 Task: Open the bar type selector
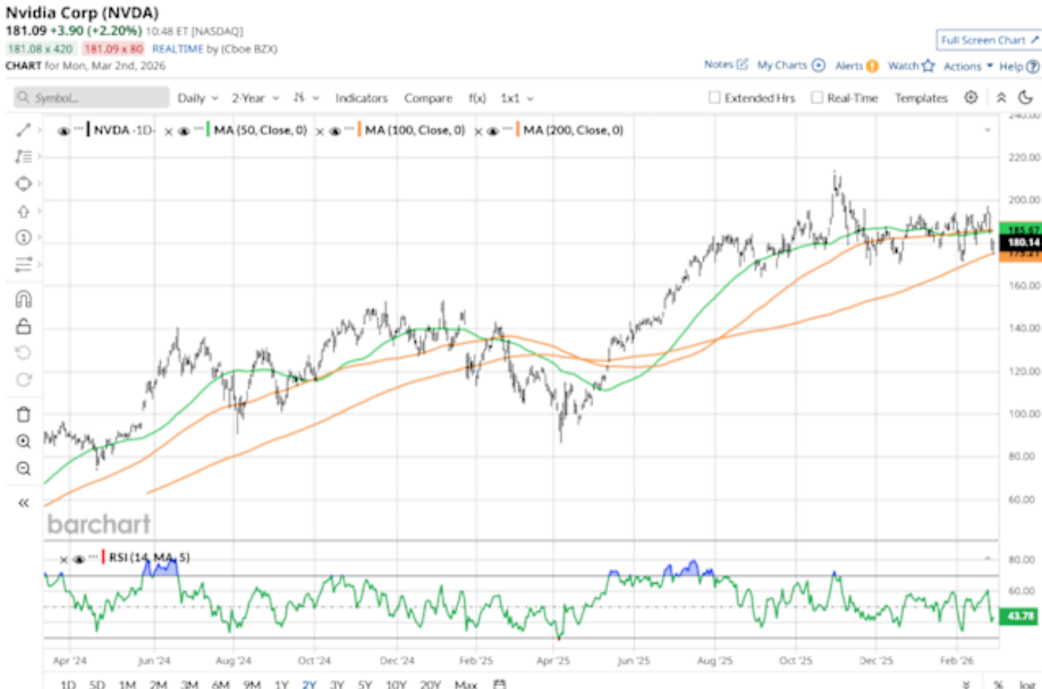coord(305,98)
